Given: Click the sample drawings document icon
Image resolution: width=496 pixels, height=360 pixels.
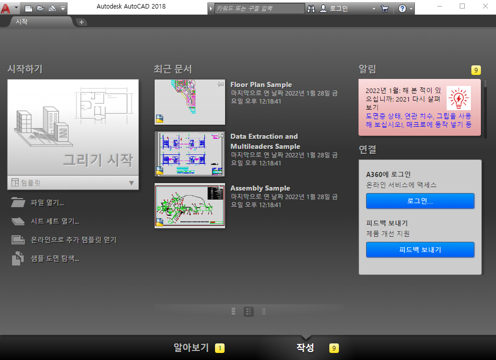Looking at the screenshot, I should pyautogui.click(x=18, y=258).
